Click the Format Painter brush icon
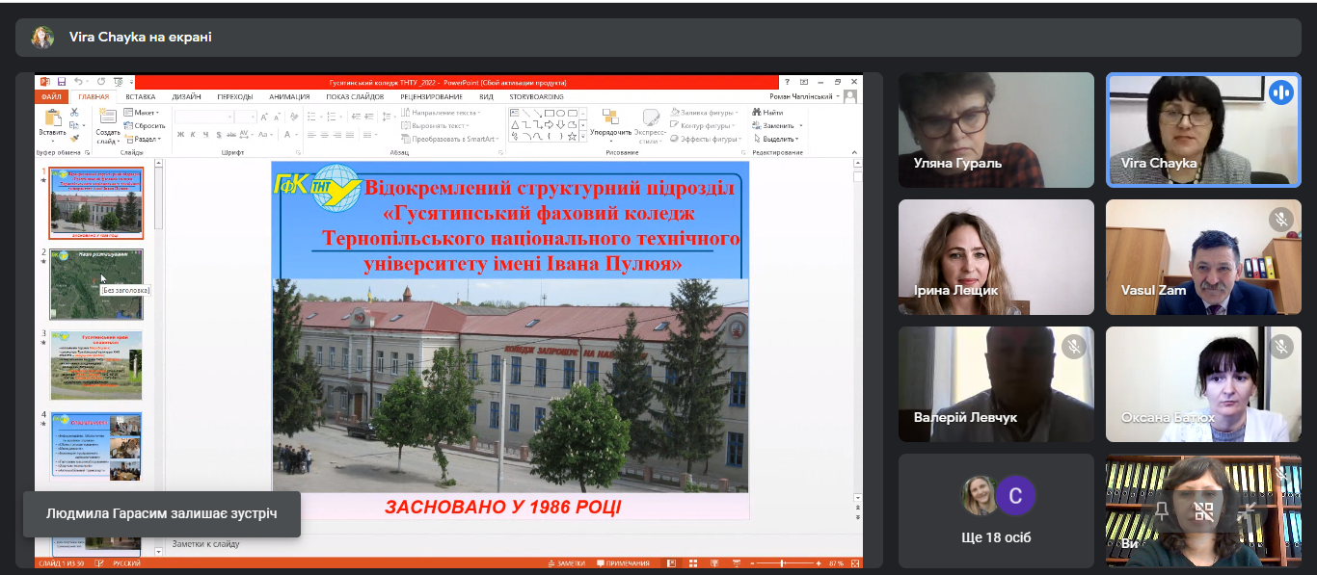This screenshot has width=1317, height=575. tap(74, 138)
